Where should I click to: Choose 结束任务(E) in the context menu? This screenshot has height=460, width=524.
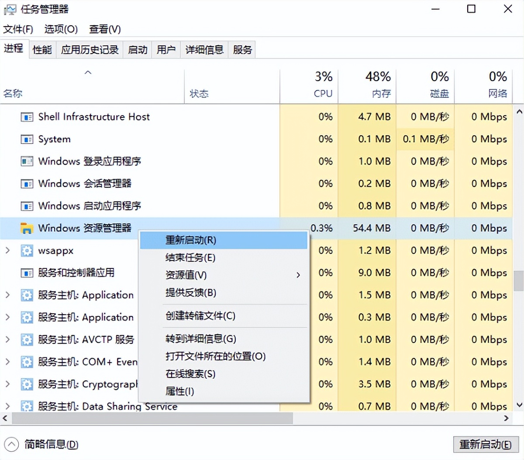[224, 258]
